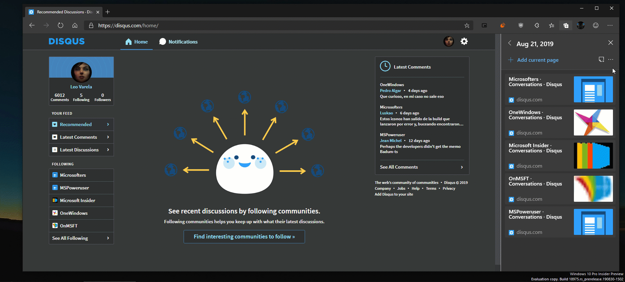Screen dimensions: 625x282
Task: Open the Notifications tab
Action: click(178, 42)
